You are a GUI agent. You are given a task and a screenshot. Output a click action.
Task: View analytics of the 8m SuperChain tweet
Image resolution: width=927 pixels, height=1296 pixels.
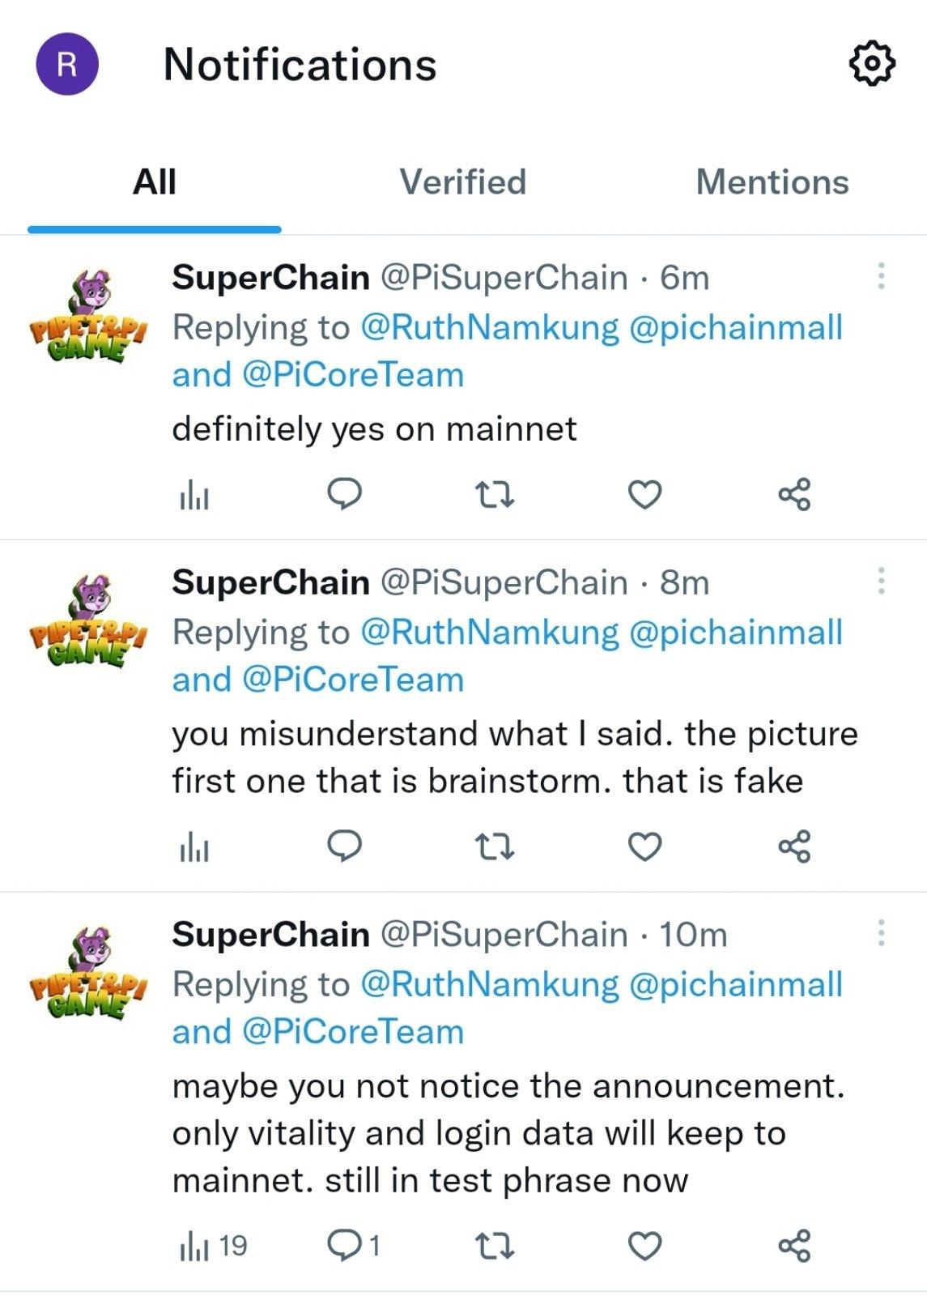click(194, 848)
